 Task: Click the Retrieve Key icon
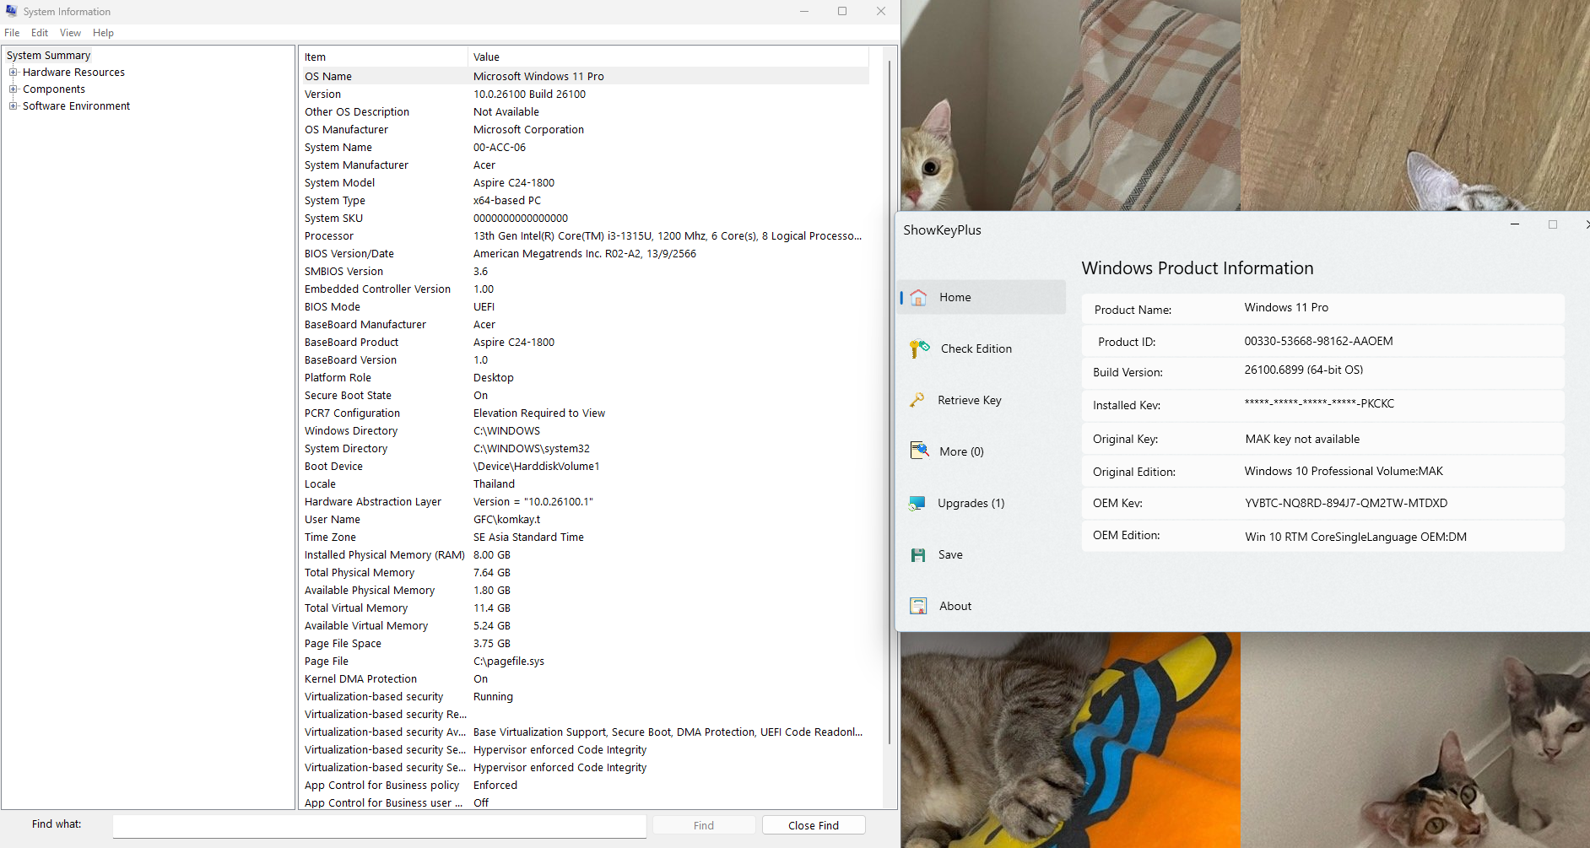point(917,400)
